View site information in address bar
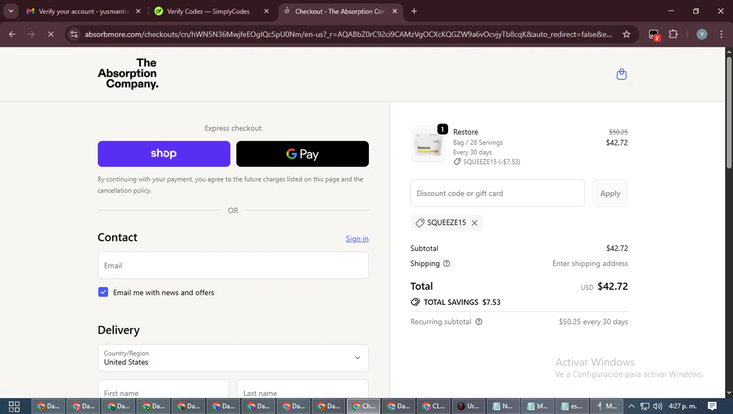 click(x=74, y=34)
